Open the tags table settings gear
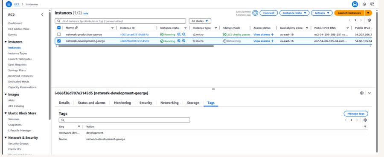 coord(365,120)
